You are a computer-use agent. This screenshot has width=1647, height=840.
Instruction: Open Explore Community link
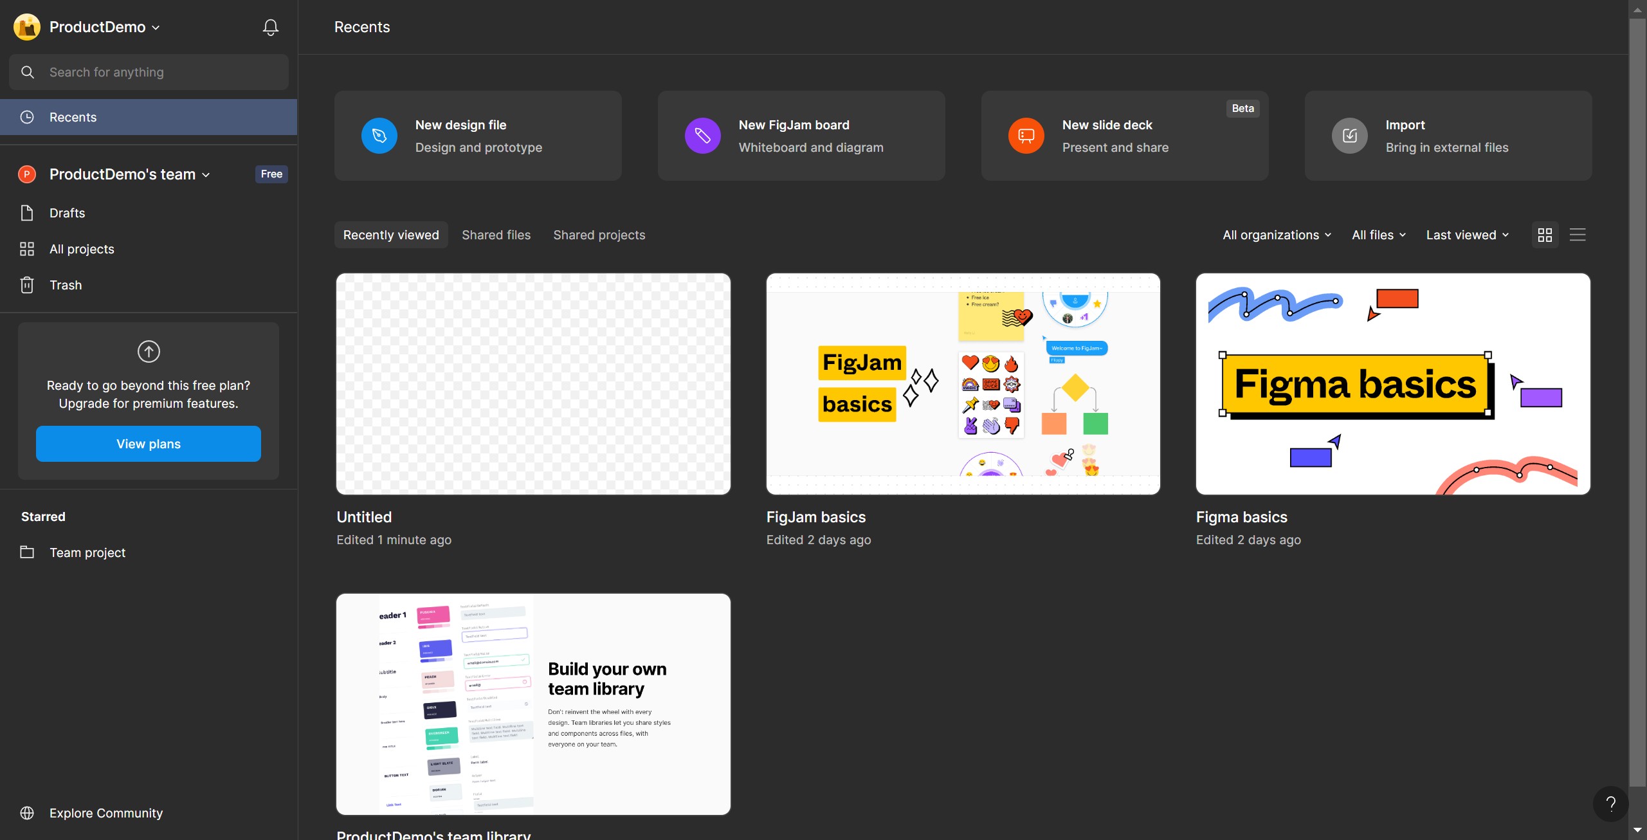coord(106,813)
